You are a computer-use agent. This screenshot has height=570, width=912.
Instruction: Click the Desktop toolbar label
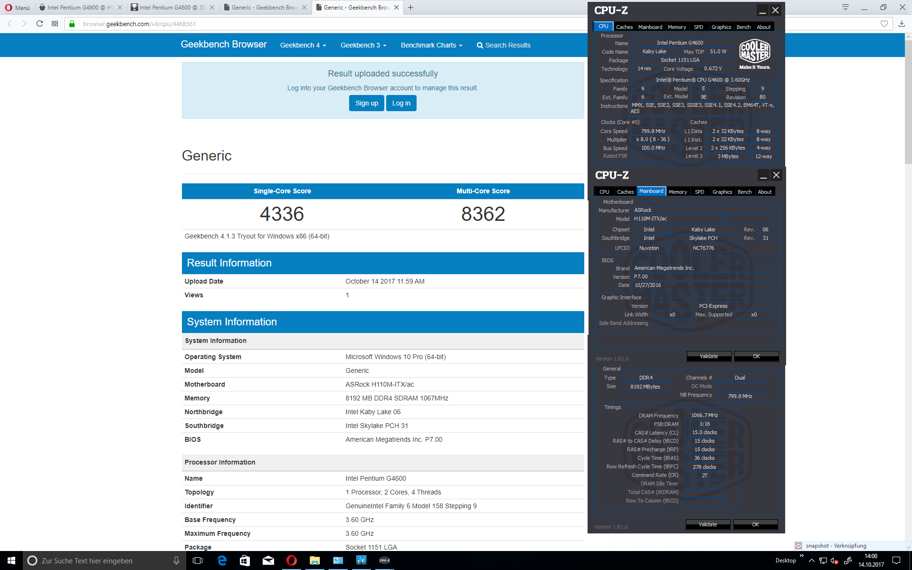pos(786,560)
